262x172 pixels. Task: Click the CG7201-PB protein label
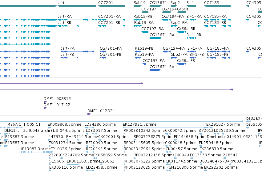(111, 55)
